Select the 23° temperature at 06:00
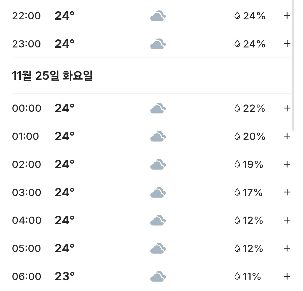The image size is (303, 291). click(65, 276)
